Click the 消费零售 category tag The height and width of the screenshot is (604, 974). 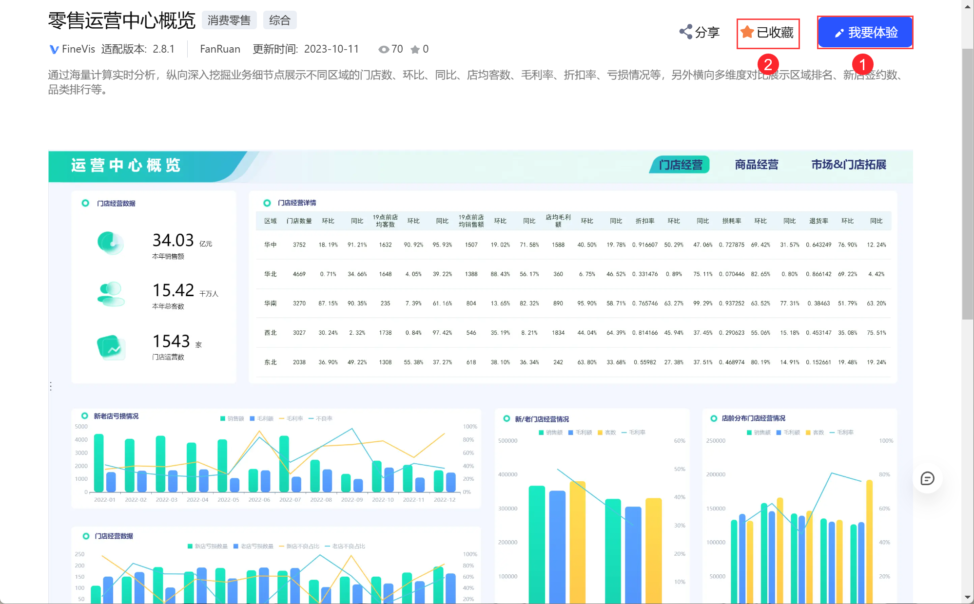pos(229,20)
